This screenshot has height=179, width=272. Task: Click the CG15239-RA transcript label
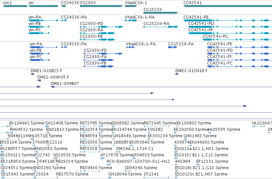(x=157, y=24)
